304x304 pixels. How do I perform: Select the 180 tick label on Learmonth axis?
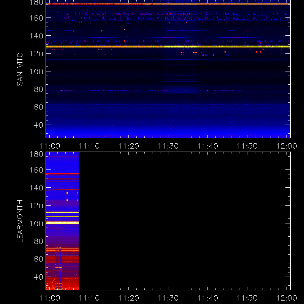pos(36,154)
